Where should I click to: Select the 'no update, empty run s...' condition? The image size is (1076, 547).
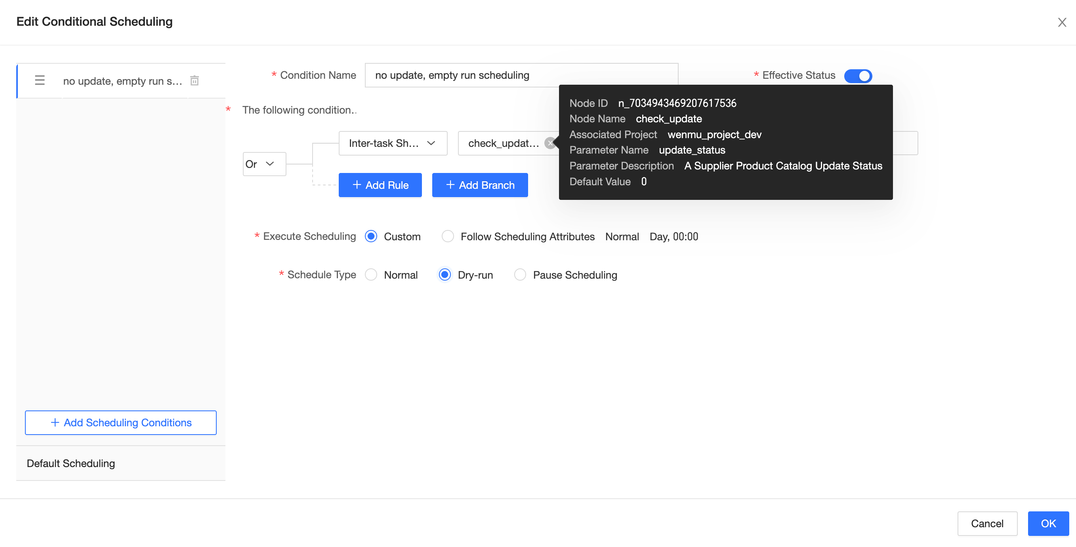pyautogui.click(x=122, y=81)
